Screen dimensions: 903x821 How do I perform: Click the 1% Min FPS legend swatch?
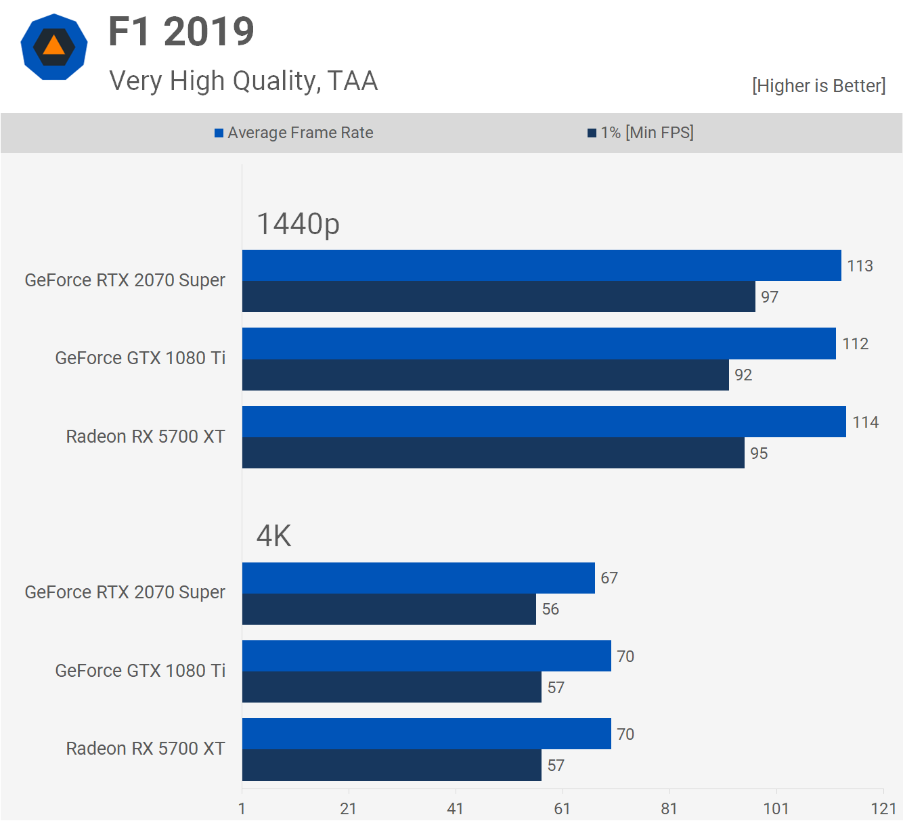click(x=592, y=133)
